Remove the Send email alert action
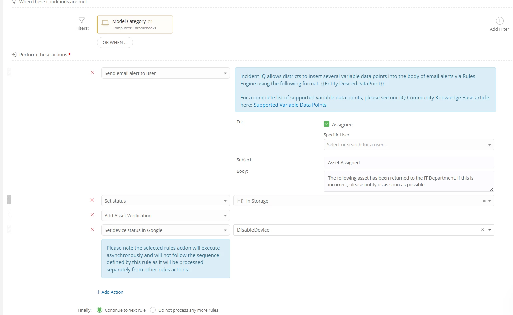Image resolution: width=513 pixels, height=315 pixels. click(x=92, y=72)
